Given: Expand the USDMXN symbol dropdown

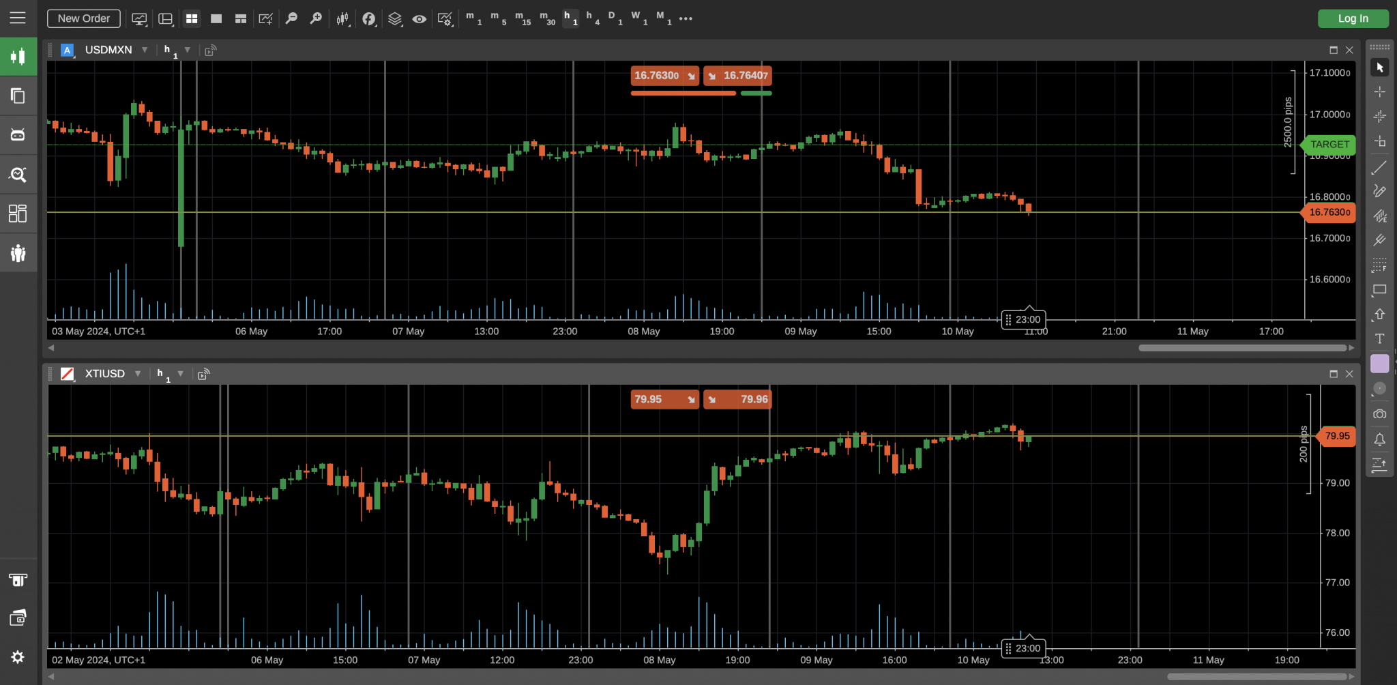Looking at the screenshot, I should click(x=145, y=49).
